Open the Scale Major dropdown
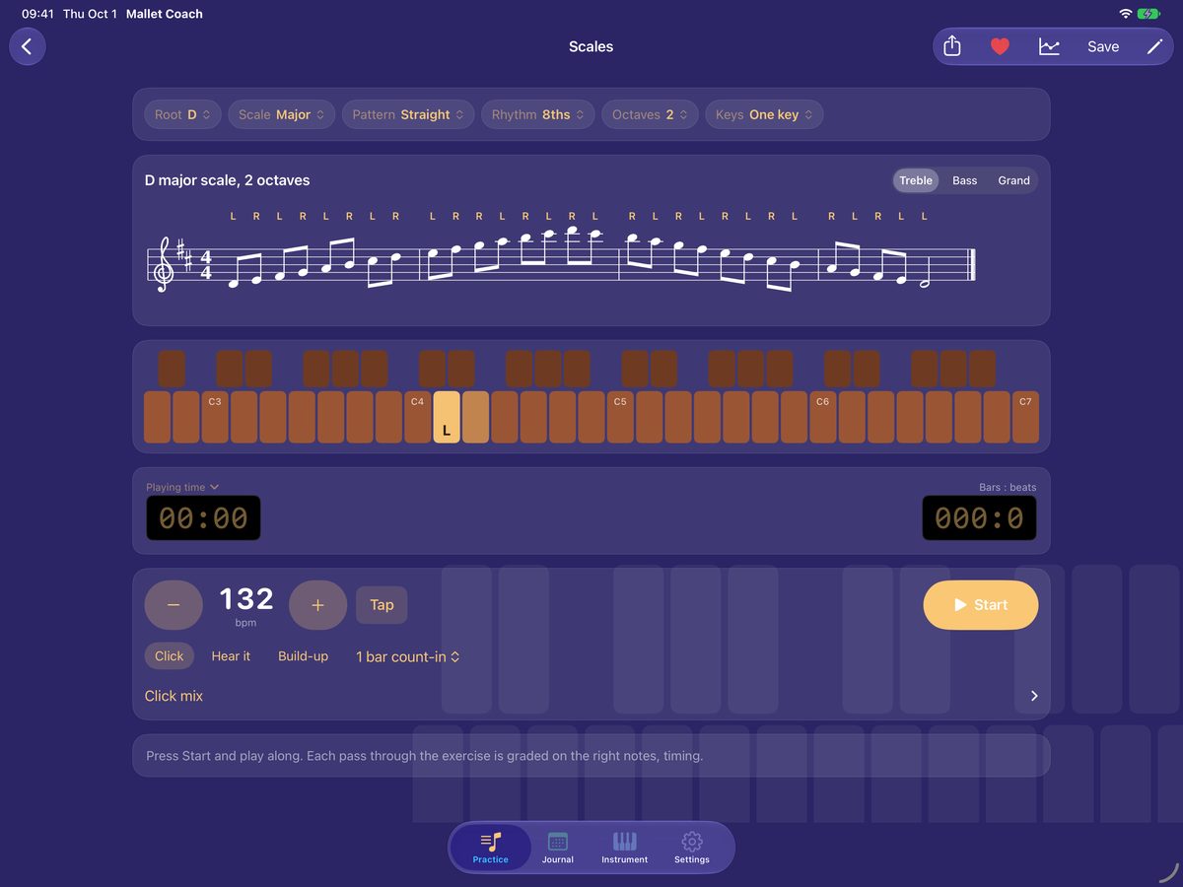1183x887 pixels. (282, 114)
